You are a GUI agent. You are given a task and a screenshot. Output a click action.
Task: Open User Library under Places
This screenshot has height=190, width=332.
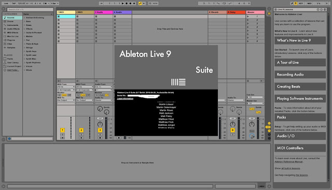[x=12, y=63]
